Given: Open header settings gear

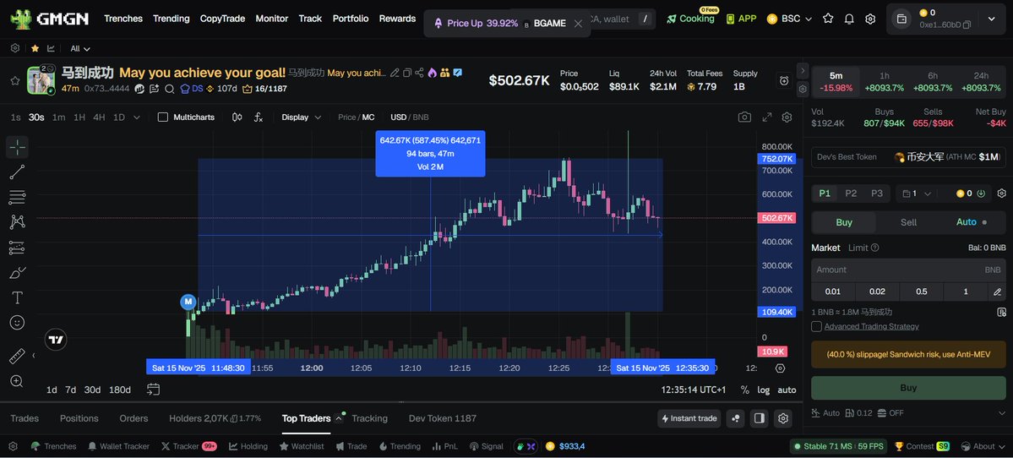Looking at the screenshot, I should 870,19.
